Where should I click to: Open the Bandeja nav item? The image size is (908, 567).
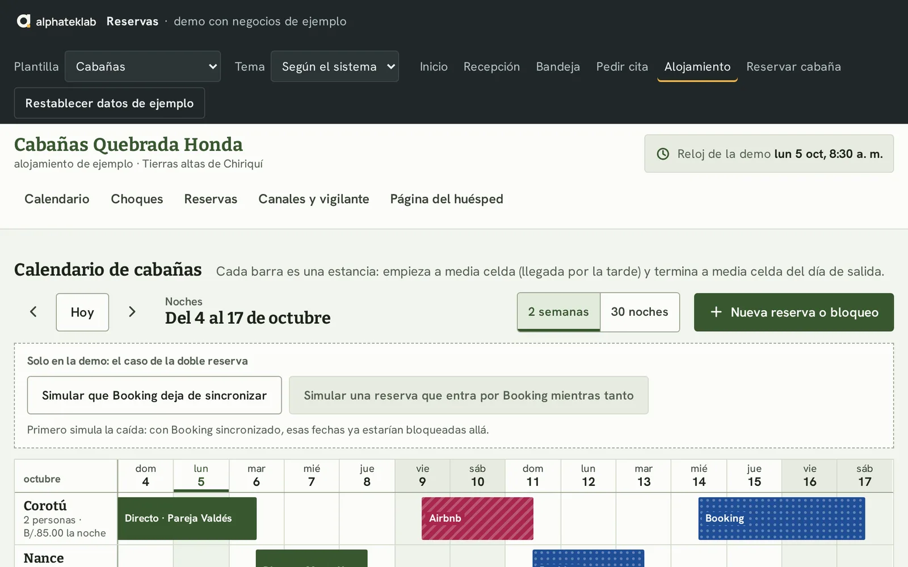click(558, 66)
